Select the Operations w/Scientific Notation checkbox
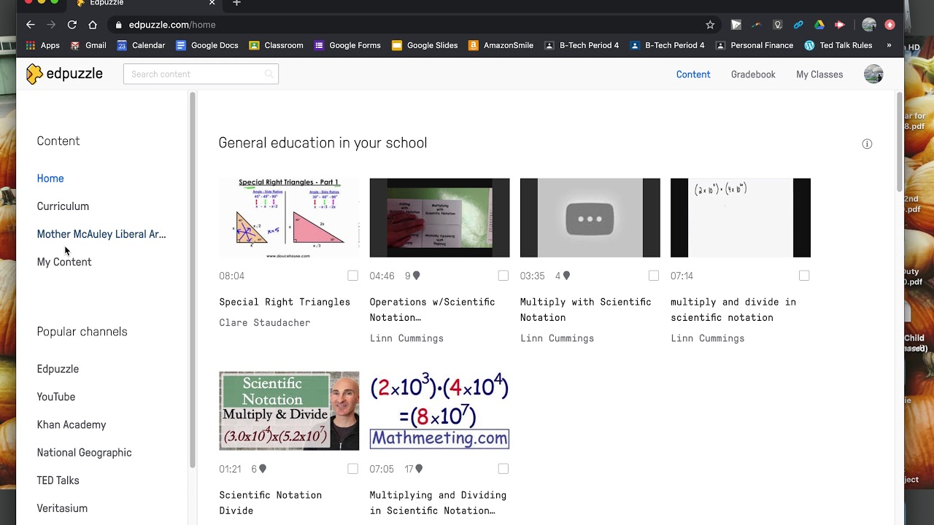This screenshot has height=525, width=934. [x=503, y=276]
